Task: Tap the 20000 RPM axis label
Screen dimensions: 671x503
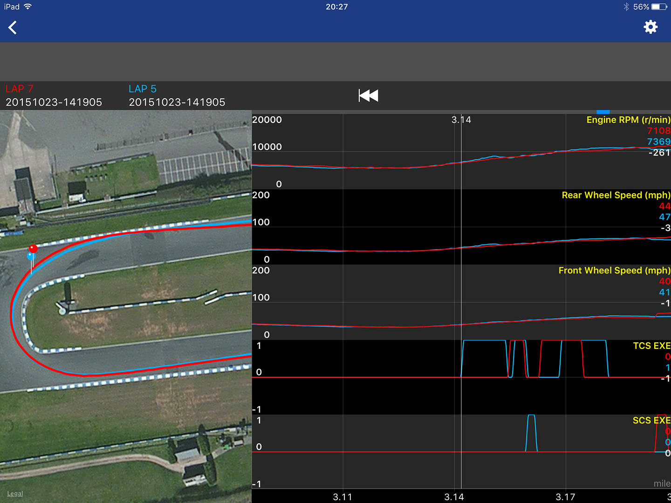Action: 267,120
